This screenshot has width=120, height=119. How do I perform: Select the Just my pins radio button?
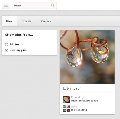coord(7,50)
